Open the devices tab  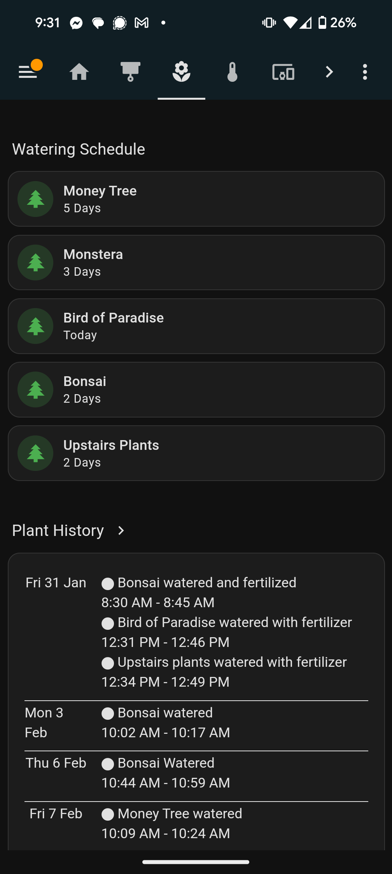(283, 72)
